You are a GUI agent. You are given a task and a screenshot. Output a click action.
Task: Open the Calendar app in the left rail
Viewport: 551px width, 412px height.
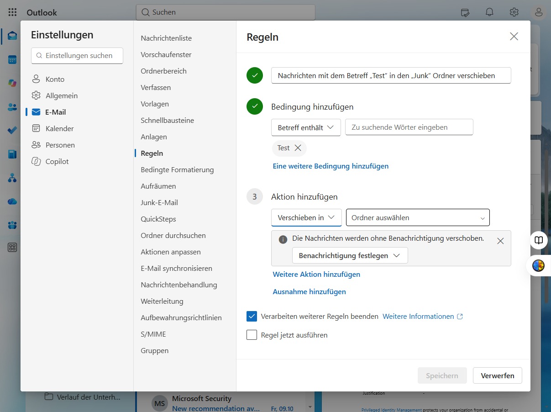pos(12,59)
